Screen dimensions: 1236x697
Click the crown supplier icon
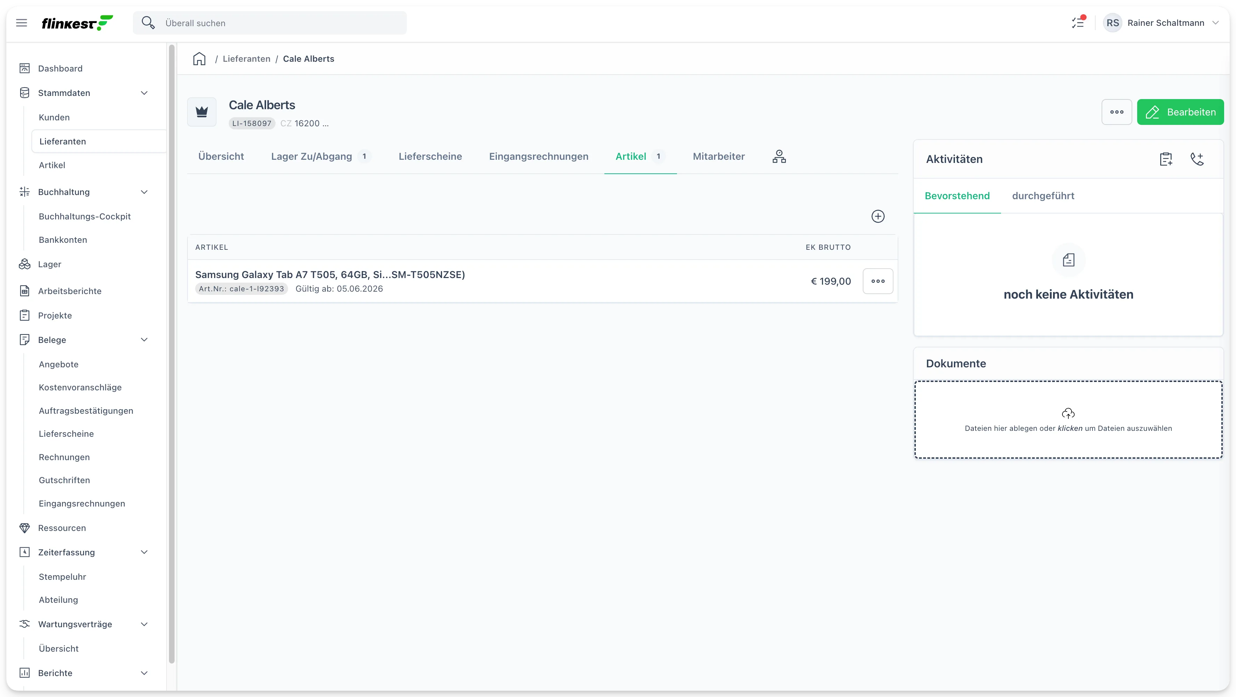click(x=201, y=112)
